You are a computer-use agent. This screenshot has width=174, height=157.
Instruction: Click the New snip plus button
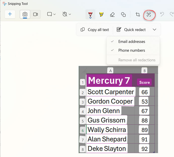(x=10, y=14)
